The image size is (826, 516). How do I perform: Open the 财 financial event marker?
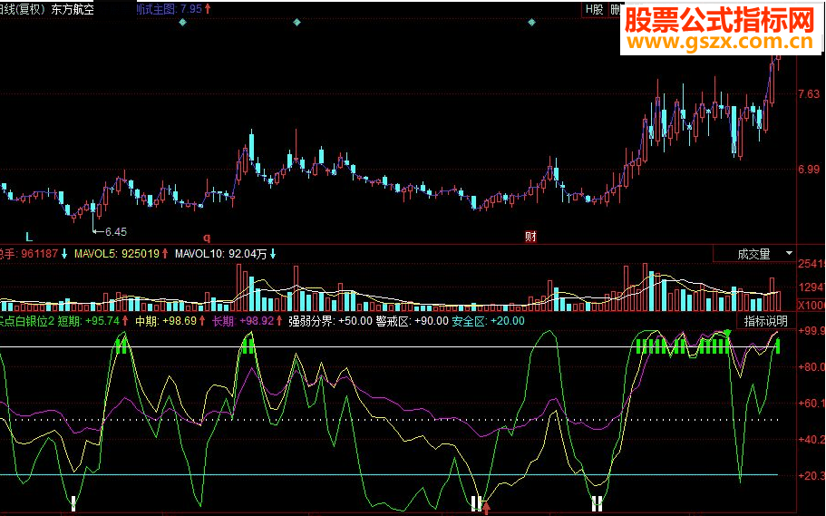[x=530, y=237]
